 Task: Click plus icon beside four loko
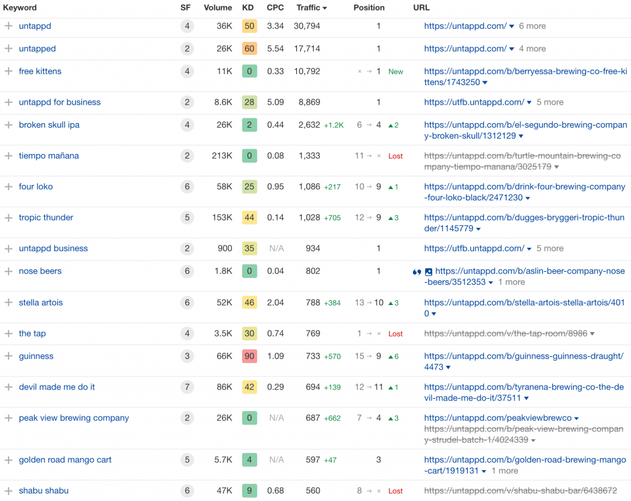click(9, 187)
